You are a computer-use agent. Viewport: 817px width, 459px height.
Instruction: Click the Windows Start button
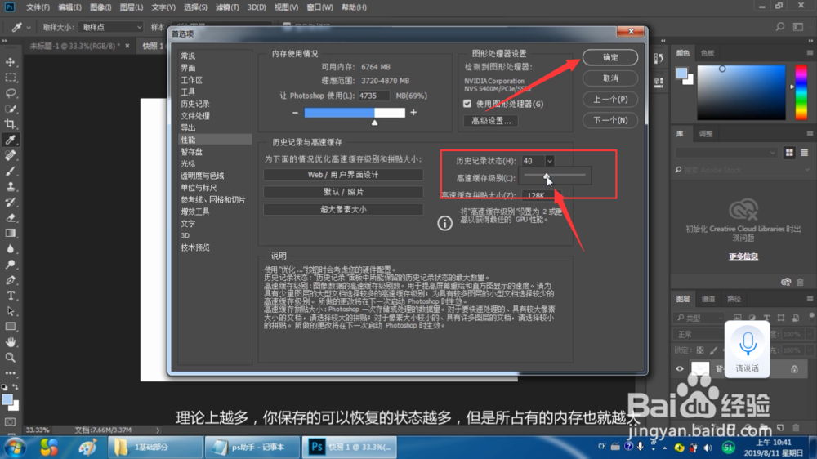(14, 448)
